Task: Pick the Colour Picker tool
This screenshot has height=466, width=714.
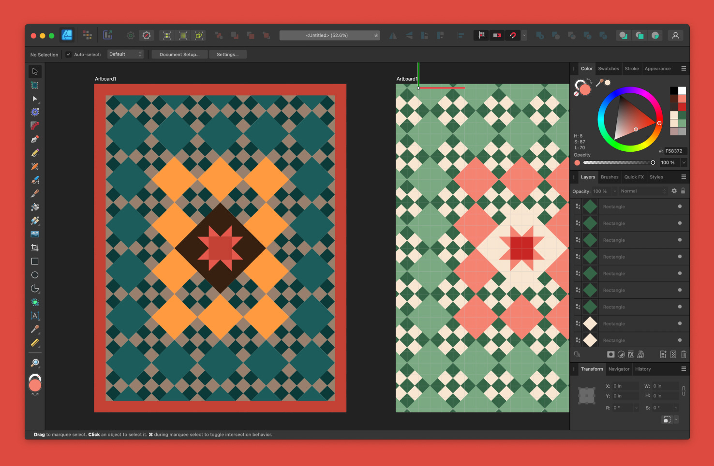Action: click(x=34, y=330)
